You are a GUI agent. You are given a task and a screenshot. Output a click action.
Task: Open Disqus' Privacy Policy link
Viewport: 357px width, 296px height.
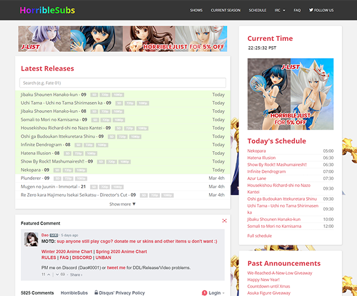click(x=120, y=293)
